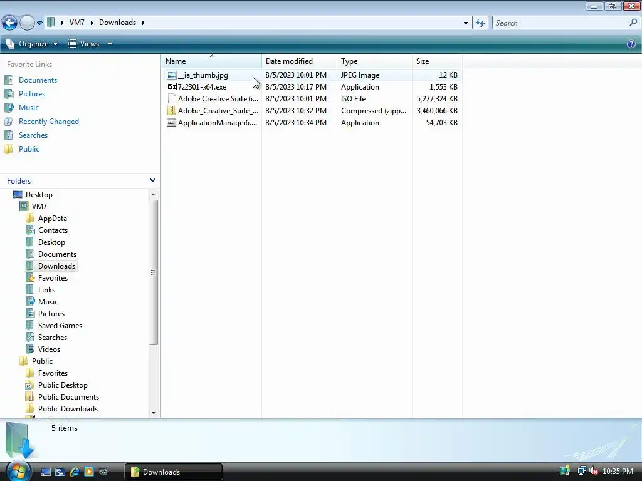Select Downloads folder in tree

click(x=56, y=266)
